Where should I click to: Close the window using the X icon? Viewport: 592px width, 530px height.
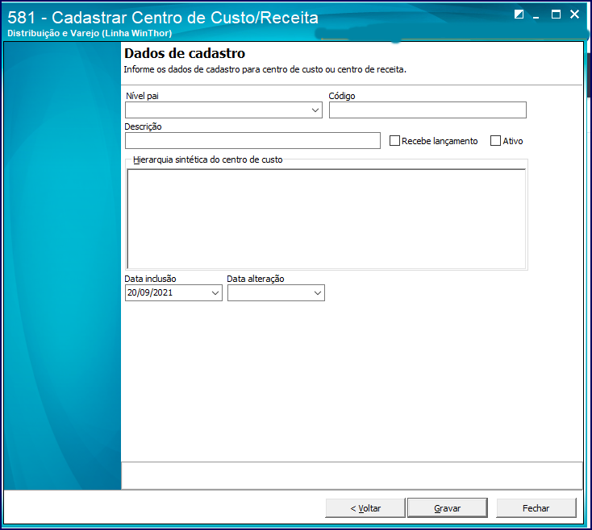click(x=574, y=14)
